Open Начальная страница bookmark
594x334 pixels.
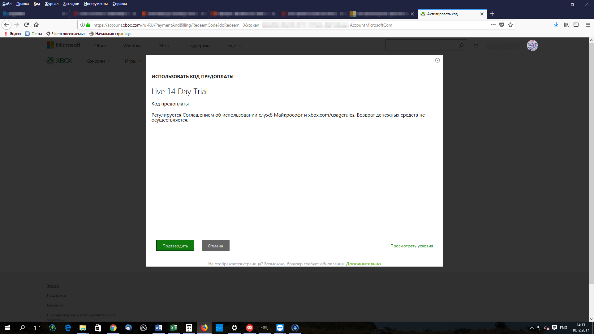click(110, 34)
